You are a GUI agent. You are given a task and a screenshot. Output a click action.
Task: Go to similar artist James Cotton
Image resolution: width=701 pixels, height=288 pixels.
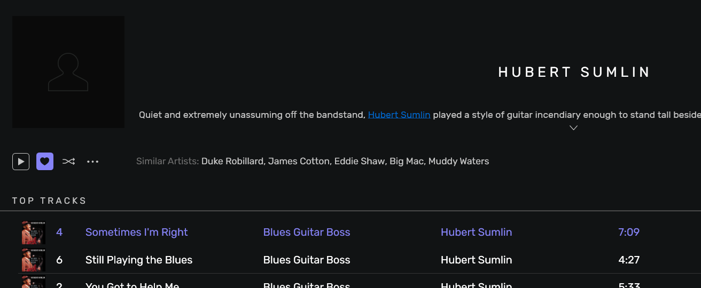coord(299,161)
